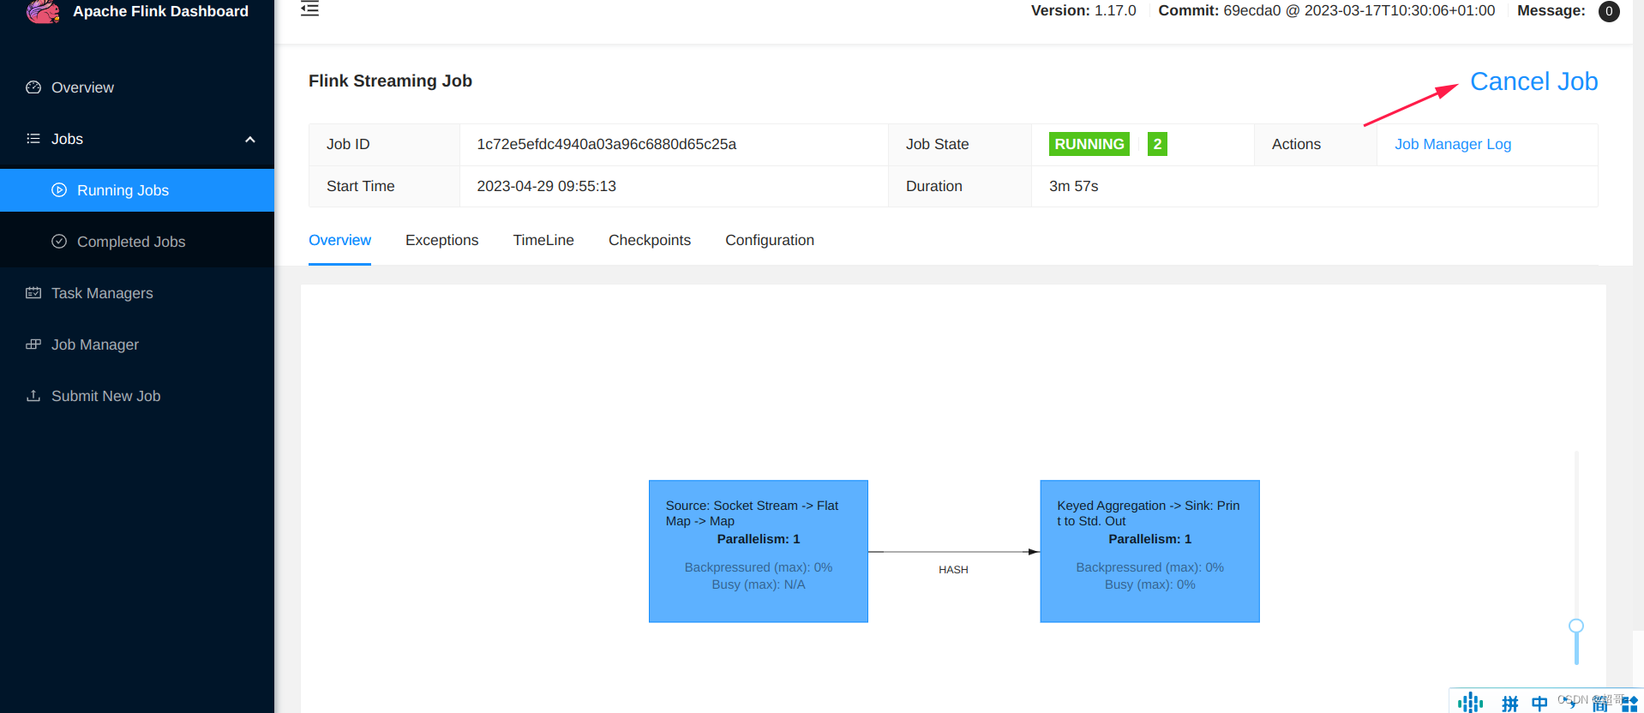Click the message count badge showing 0
The image size is (1644, 713).
point(1609,11)
